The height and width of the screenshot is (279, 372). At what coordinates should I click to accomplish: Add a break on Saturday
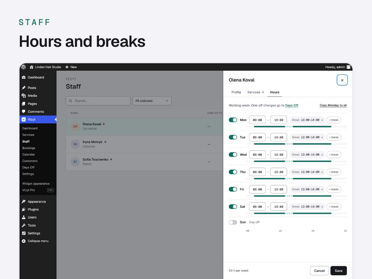point(334,207)
